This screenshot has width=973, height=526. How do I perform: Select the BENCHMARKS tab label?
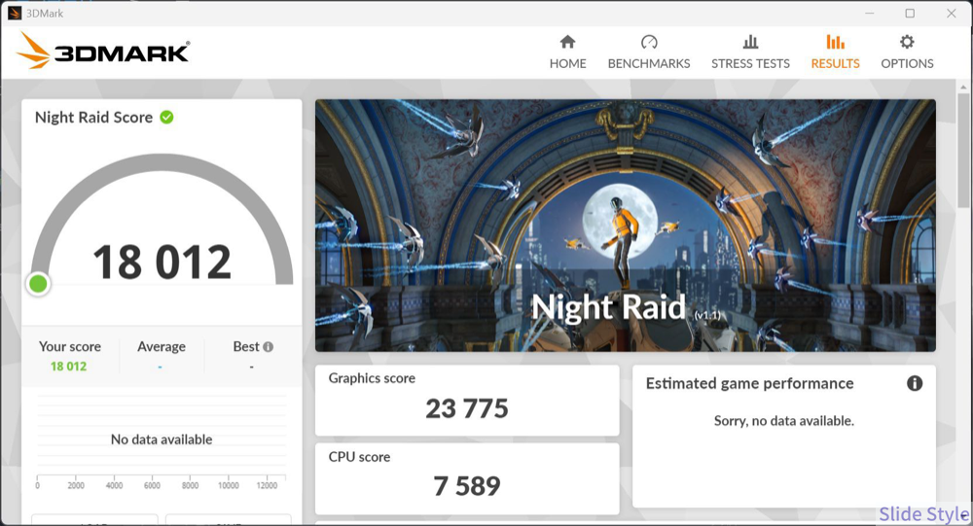pyautogui.click(x=649, y=64)
